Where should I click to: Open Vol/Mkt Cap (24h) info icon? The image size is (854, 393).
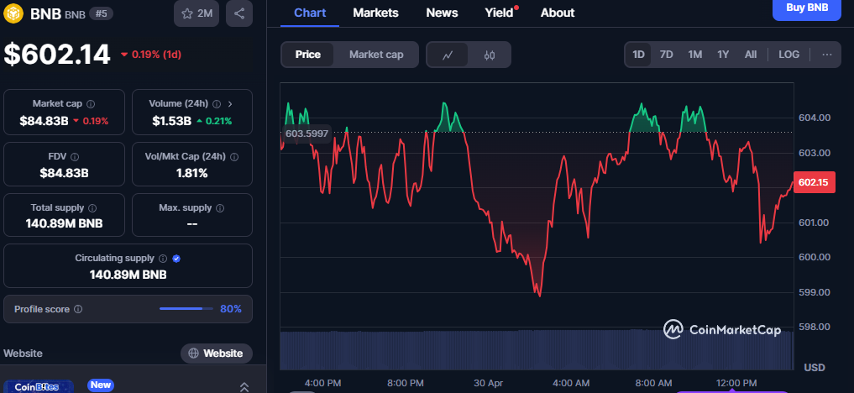(234, 157)
